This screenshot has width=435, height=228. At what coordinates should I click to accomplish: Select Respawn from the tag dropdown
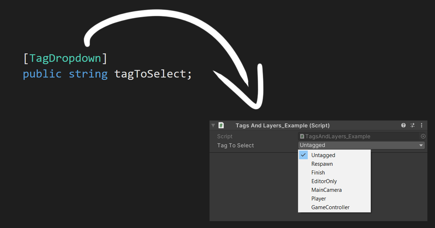coord(322,164)
